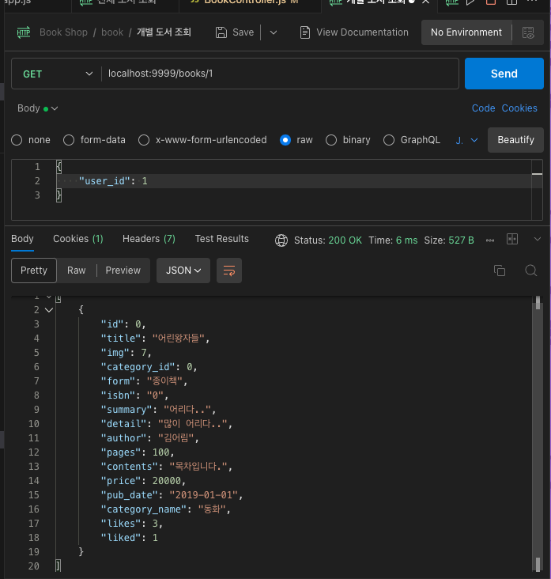The image size is (551, 579).
Task: Click the Save button label
Action: [x=243, y=32]
